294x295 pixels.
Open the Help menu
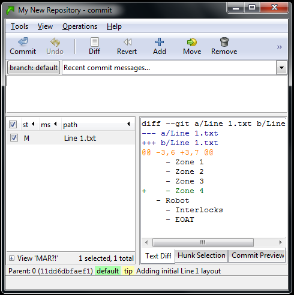114,26
